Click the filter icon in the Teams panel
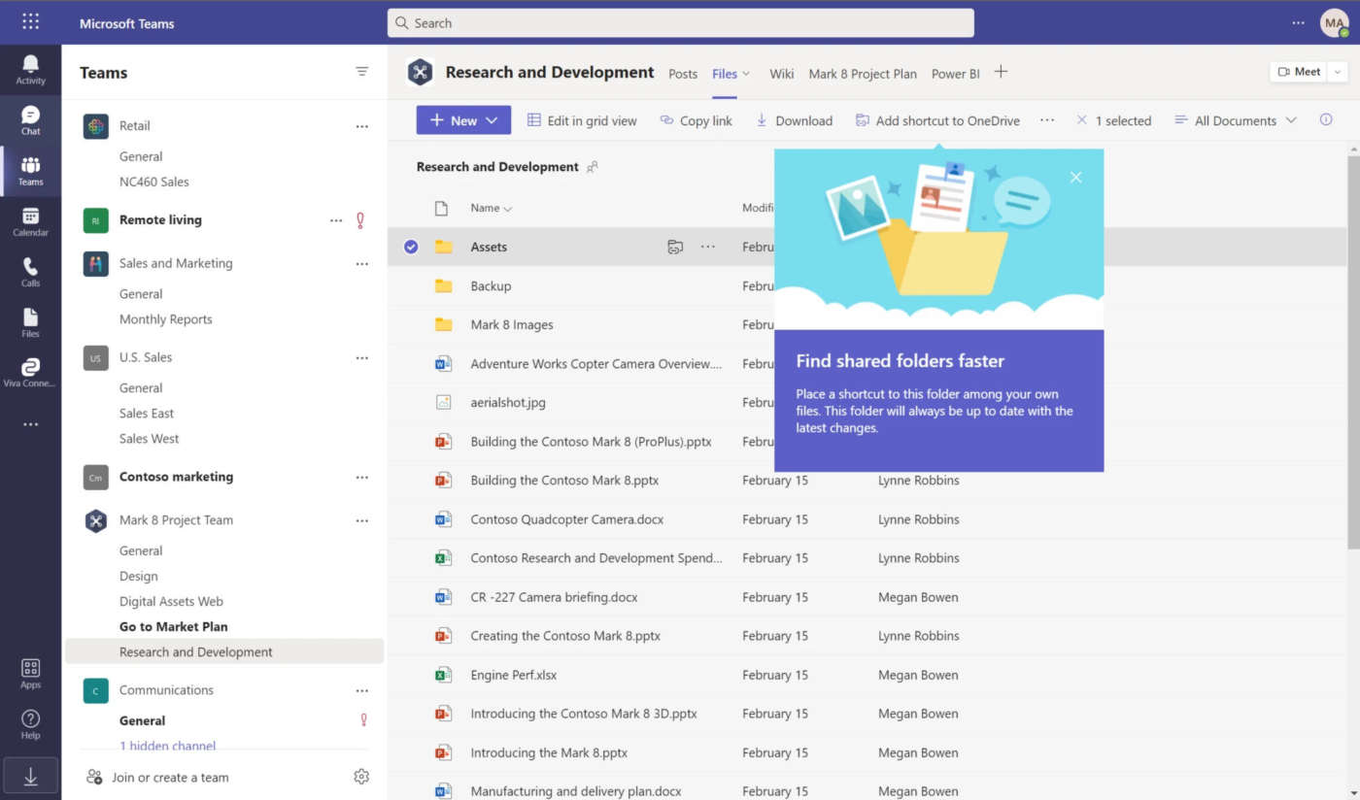This screenshot has width=1360, height=800. (x=361, y=71)
